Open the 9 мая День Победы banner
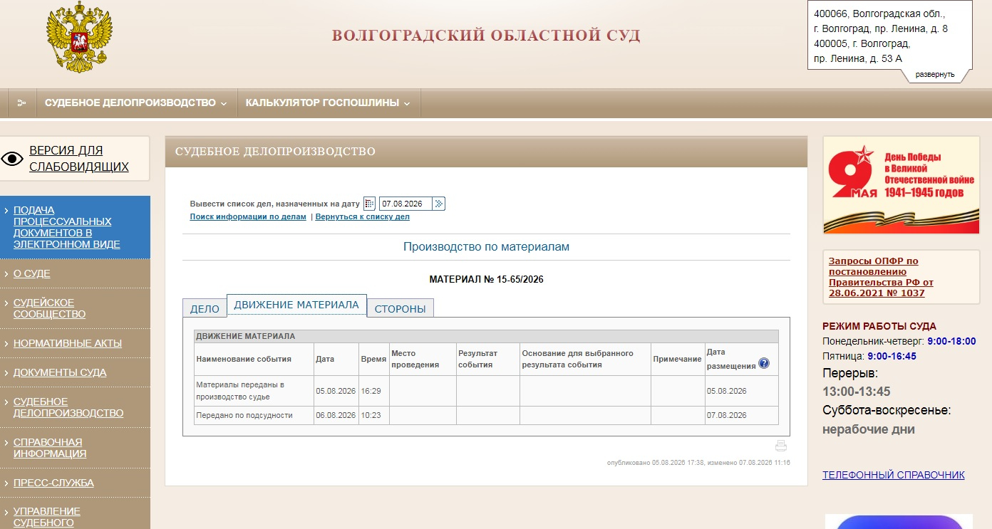The height and width of the screenshot is (529, 992). point(901,185)
